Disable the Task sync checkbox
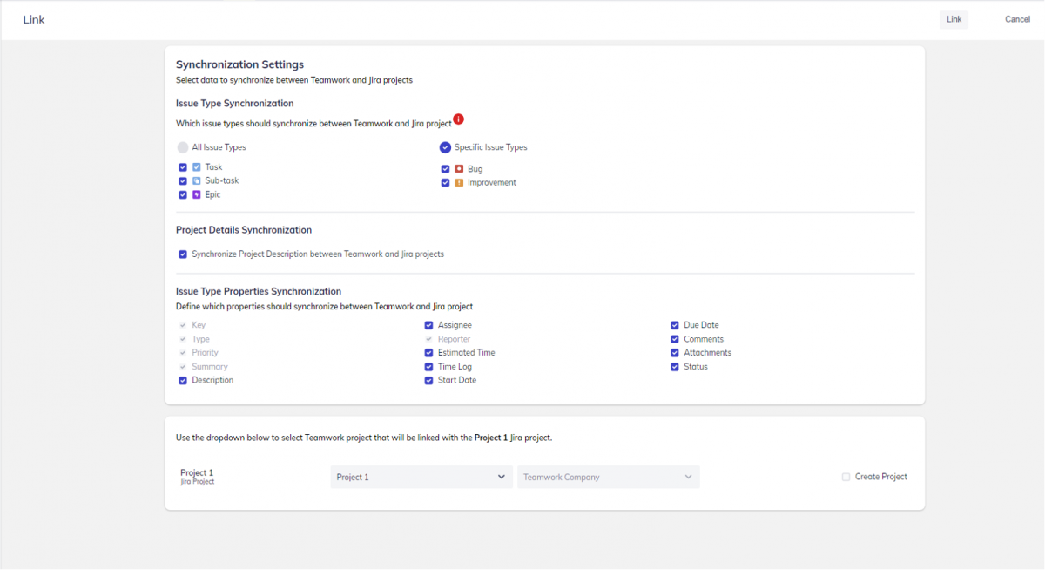Viewport: 1045px width, 570px height. 182,166
